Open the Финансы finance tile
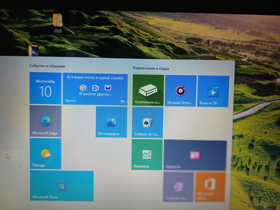 tap(147, 154)
